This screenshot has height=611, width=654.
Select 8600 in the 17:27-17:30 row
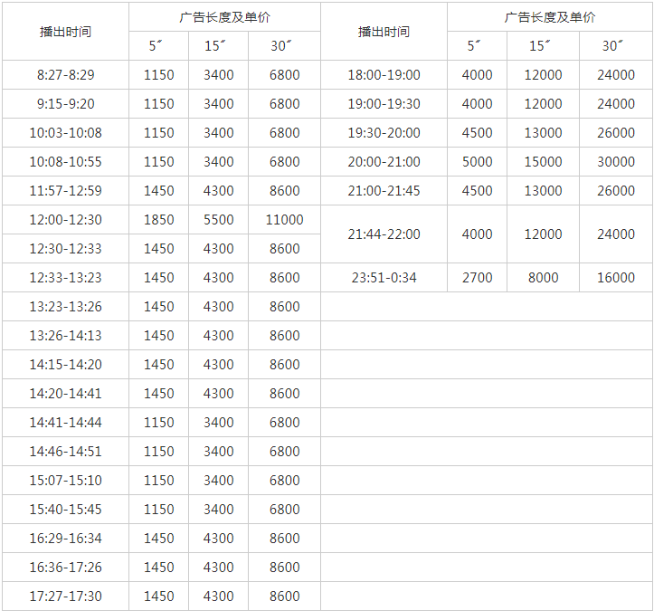tap(284, 596)
